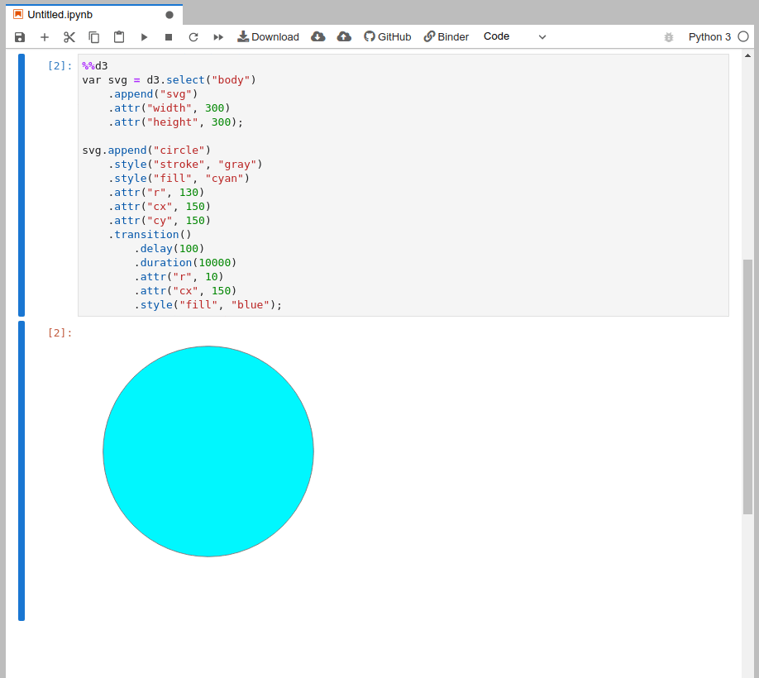Collapse output using its blue bar
The height and width of the screenshot is (678, 759).
pos(21,470)
